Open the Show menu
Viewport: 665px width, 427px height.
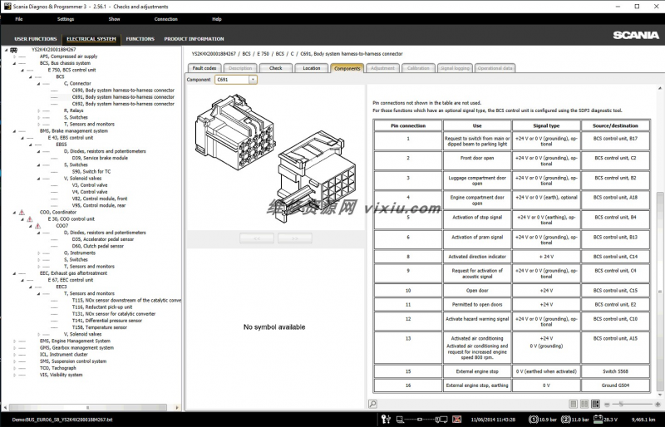[114, 19]
